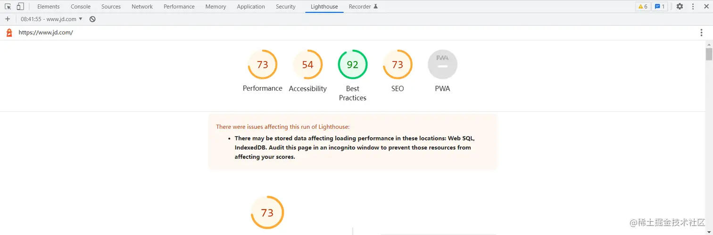Go to Best Practices score gauge
Viewport: 713px width, 235px height.
pos(353,64)
